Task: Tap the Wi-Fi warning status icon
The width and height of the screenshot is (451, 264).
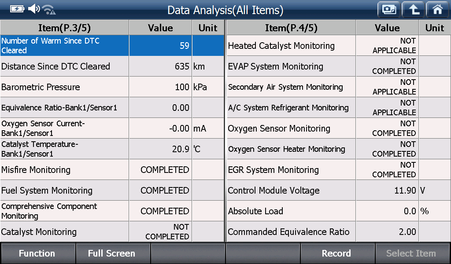Action: (49, 10)
